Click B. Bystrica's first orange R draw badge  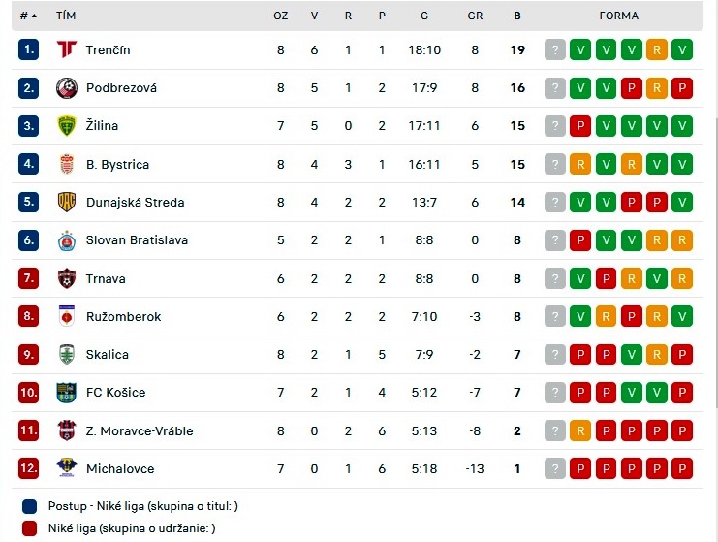(x=580, y=164)
